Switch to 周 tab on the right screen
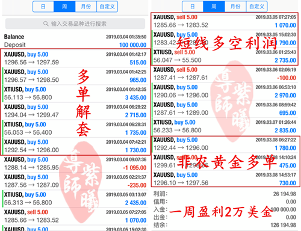 pyautogui.click(x=214, y=7)
